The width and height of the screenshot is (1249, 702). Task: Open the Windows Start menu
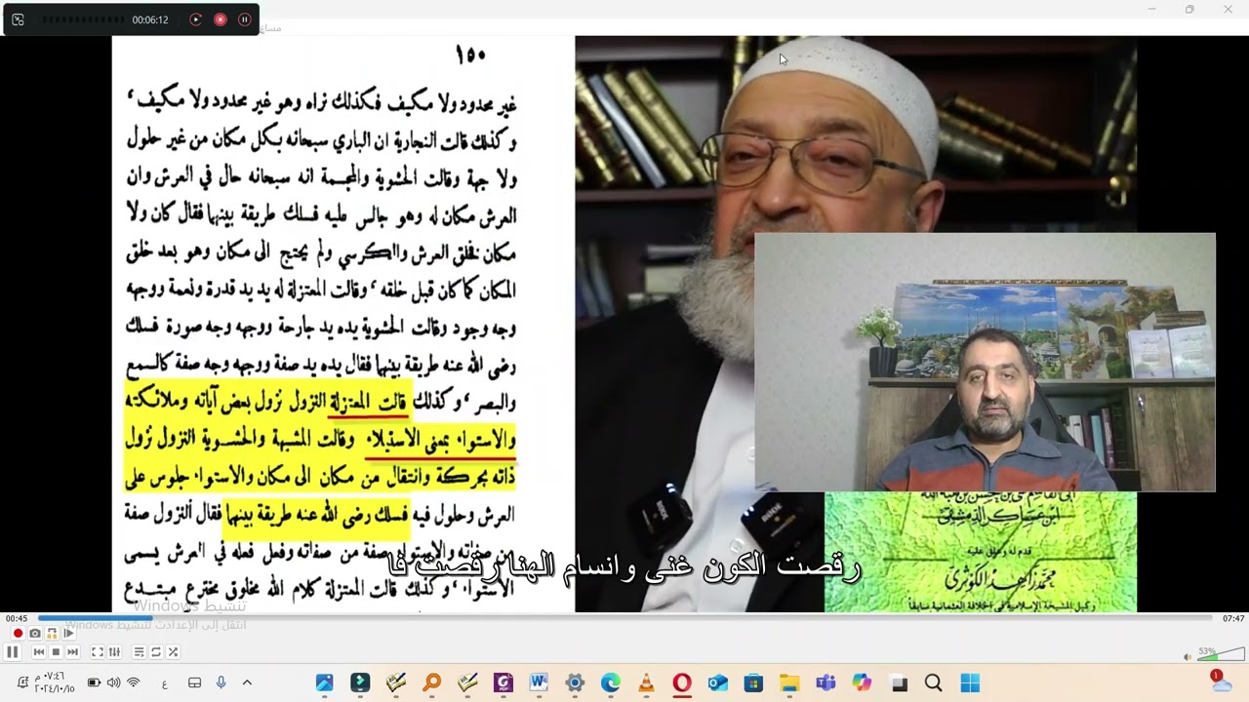pyautogui.click(x=970, y=683)
